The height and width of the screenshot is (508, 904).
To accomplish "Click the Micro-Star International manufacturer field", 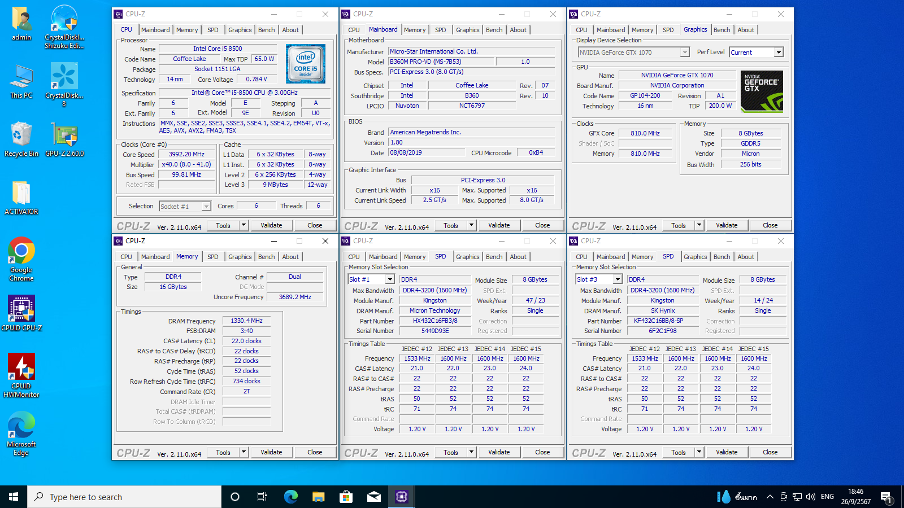I will pos(471,51).
